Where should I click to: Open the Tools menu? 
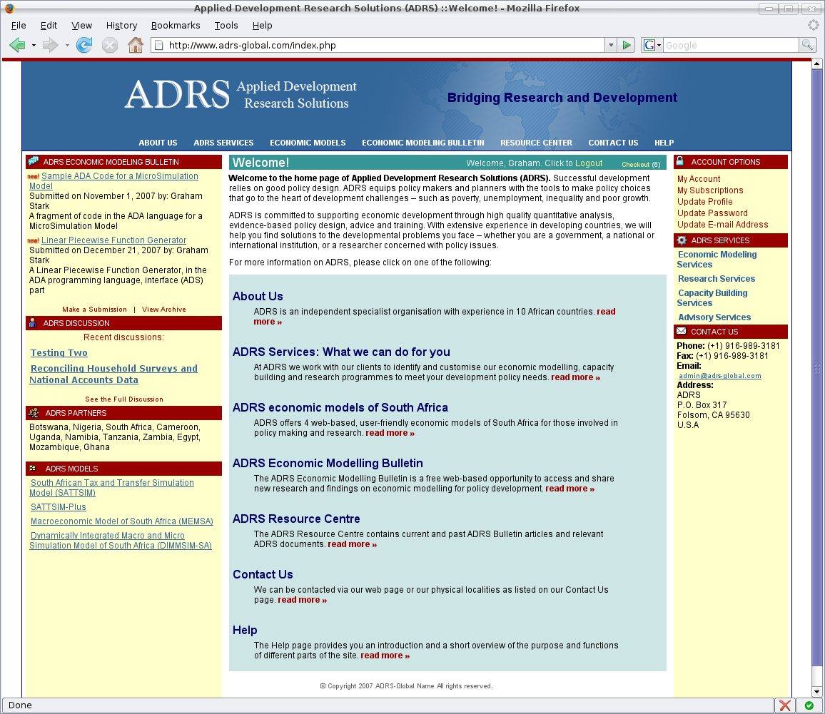tap(226, 26)
